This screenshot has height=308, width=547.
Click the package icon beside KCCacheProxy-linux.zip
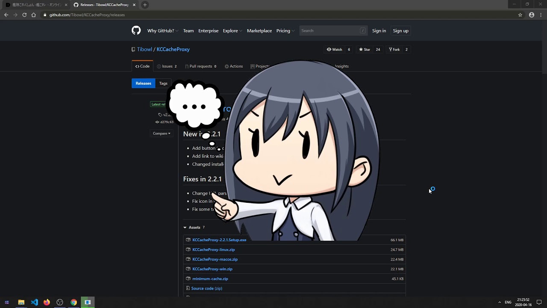coord(188,249)
